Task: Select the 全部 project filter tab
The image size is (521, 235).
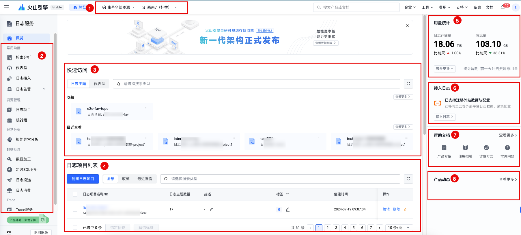Action: coord(111,179)
